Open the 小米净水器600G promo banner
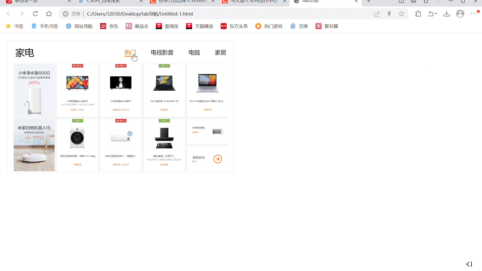The image size is (482, 271). pos(34,90)
